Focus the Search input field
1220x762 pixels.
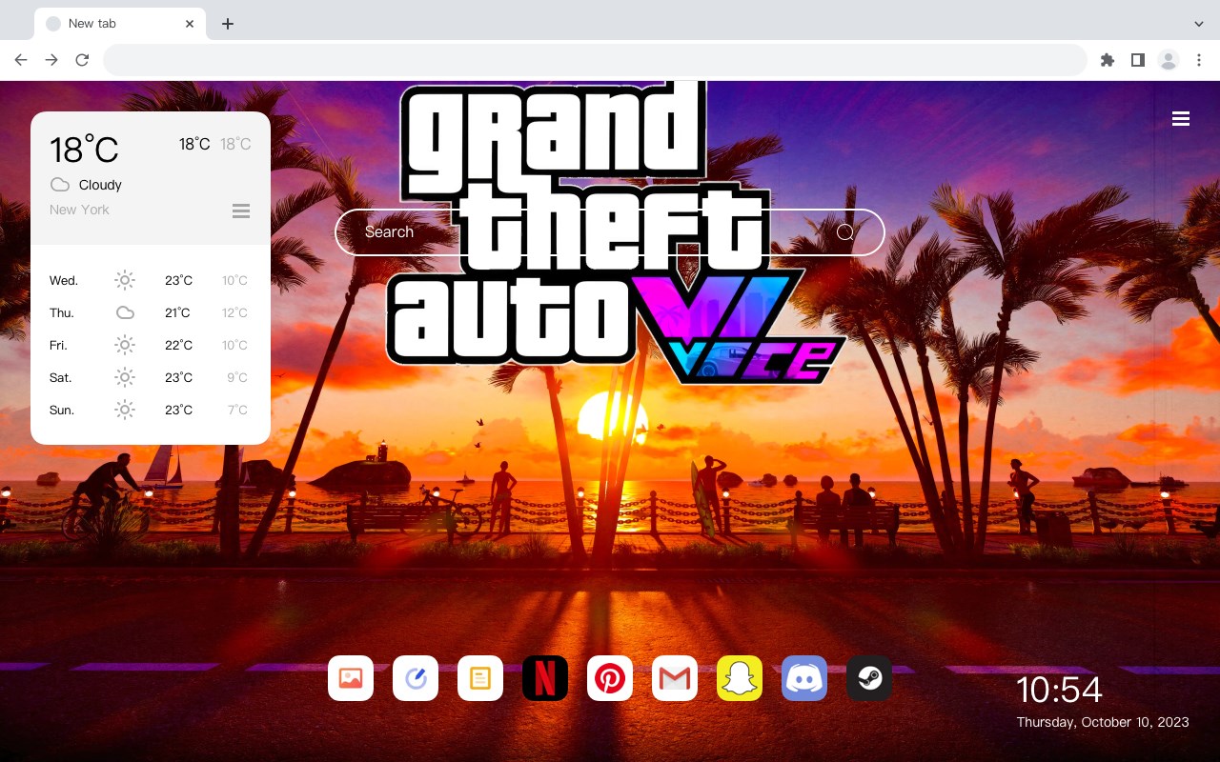coord(610,232)
